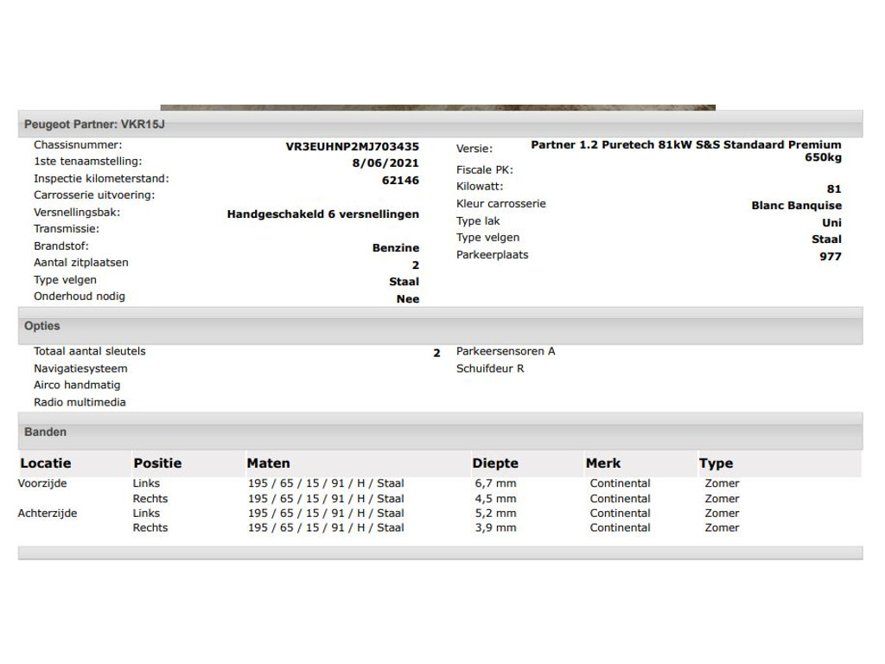Click the partial vehicle photo strip at top
The width and height of the screenshot is (885, 664).
click(438, 107)
